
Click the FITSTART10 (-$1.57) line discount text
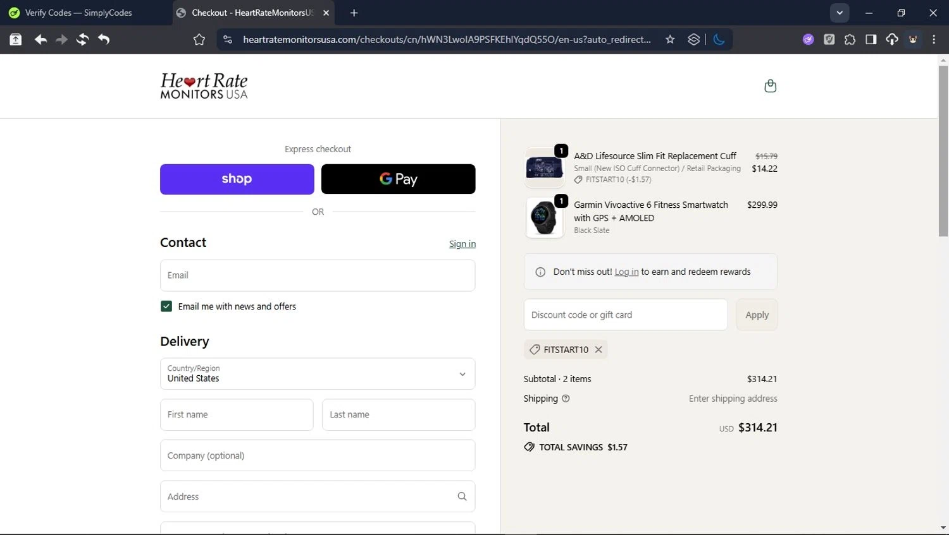pos(618,179)
